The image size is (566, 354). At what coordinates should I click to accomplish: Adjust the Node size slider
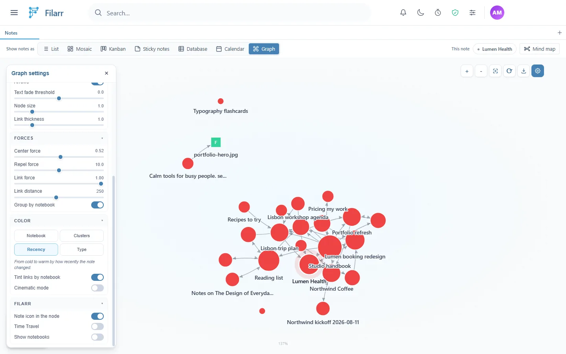59,112
